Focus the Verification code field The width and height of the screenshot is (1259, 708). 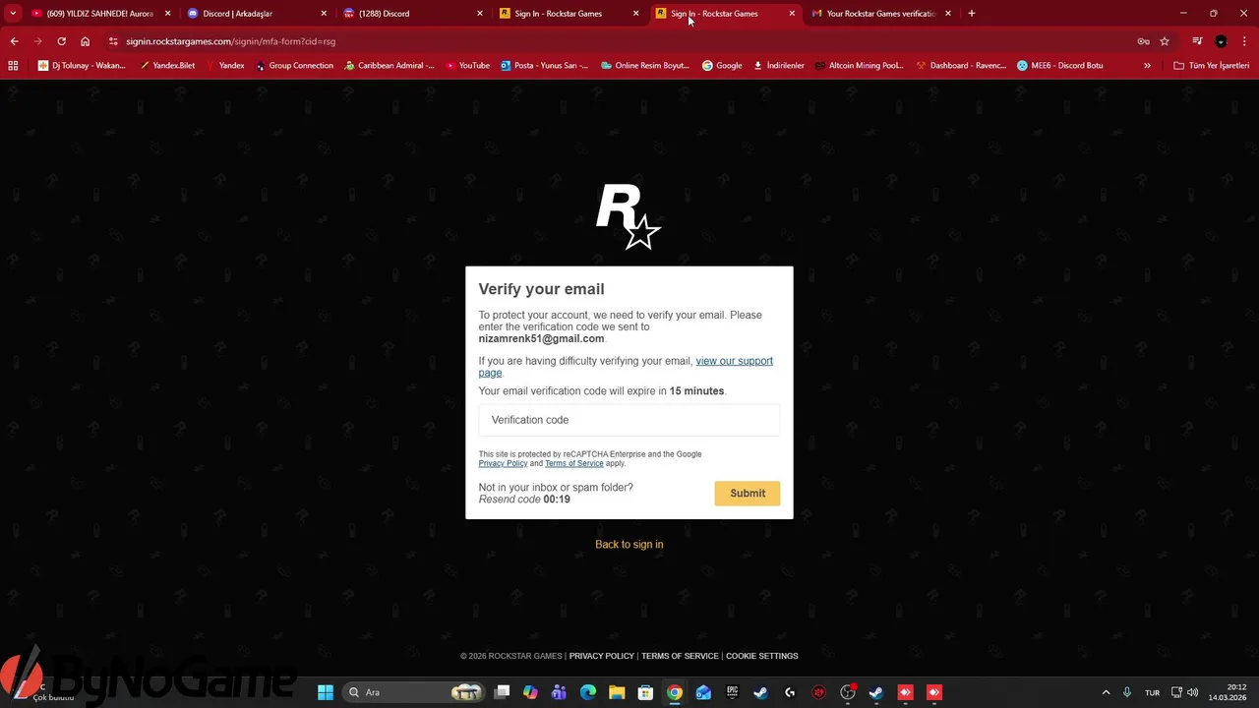click(629, 420)
